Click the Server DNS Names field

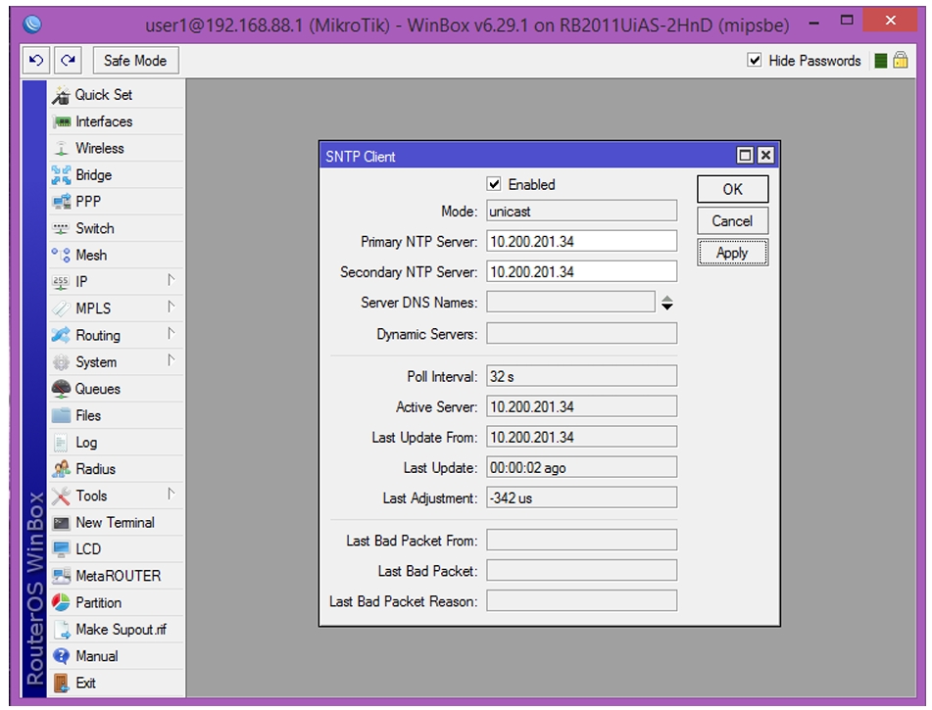pos(570,303)
